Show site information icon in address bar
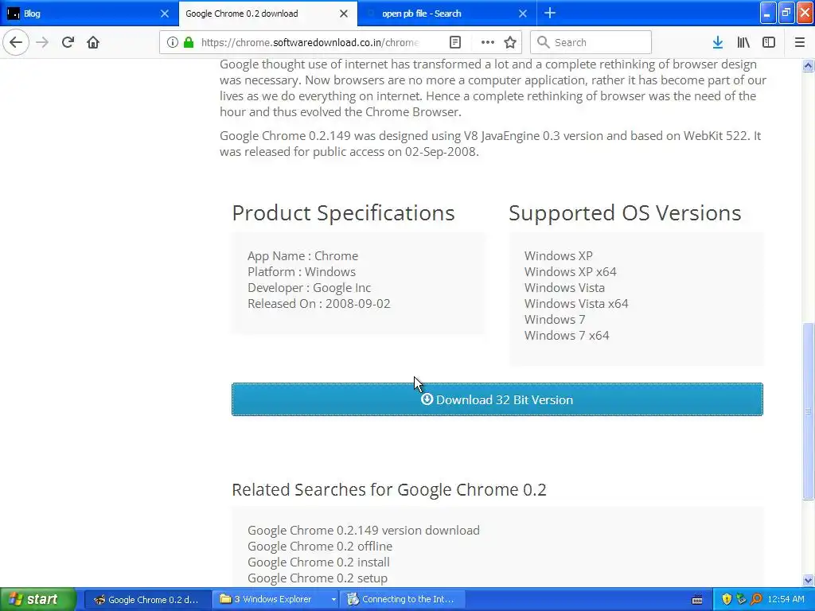Image resolution: width=815 pixels, height=611 pixels. 173,42
